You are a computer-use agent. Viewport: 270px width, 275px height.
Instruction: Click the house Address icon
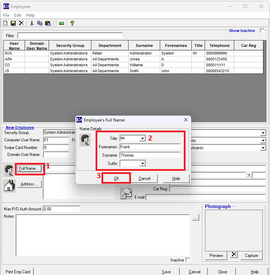(9, 185)
